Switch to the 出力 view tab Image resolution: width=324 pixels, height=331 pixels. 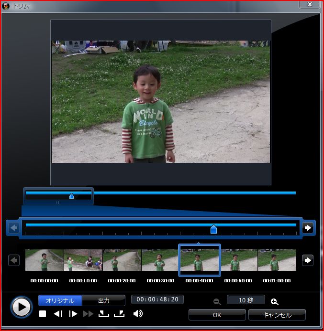click(x=104, y=300)
